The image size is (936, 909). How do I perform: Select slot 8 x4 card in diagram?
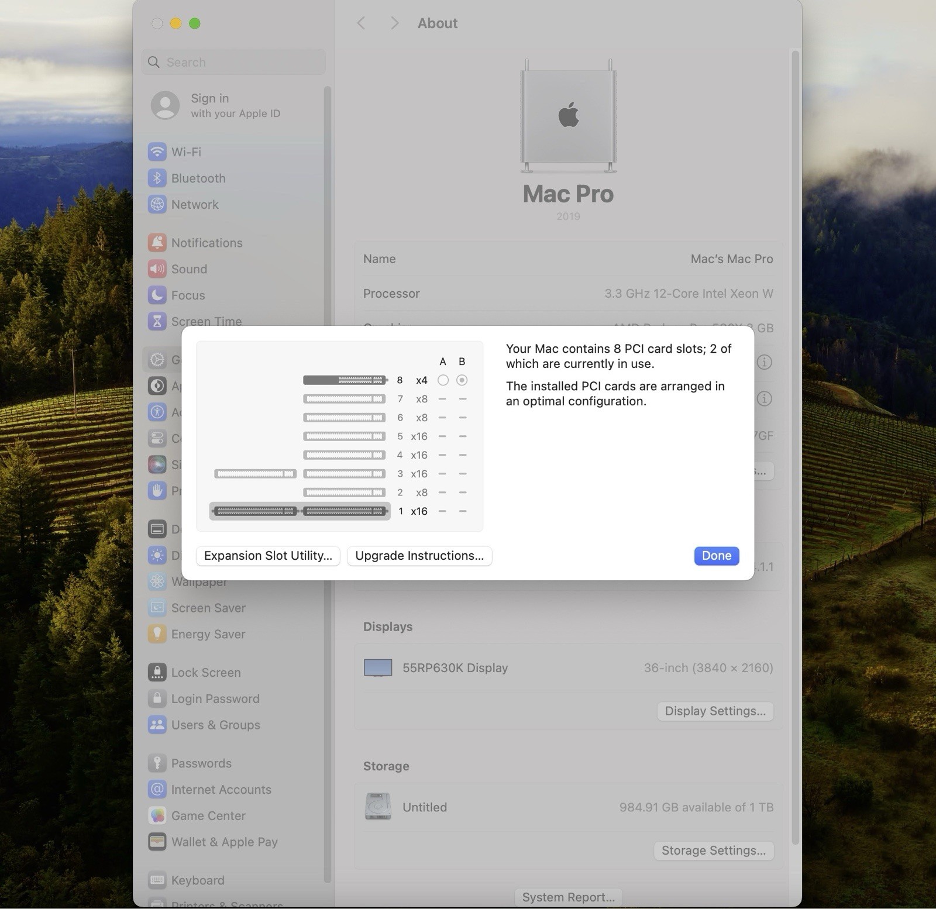345,380
